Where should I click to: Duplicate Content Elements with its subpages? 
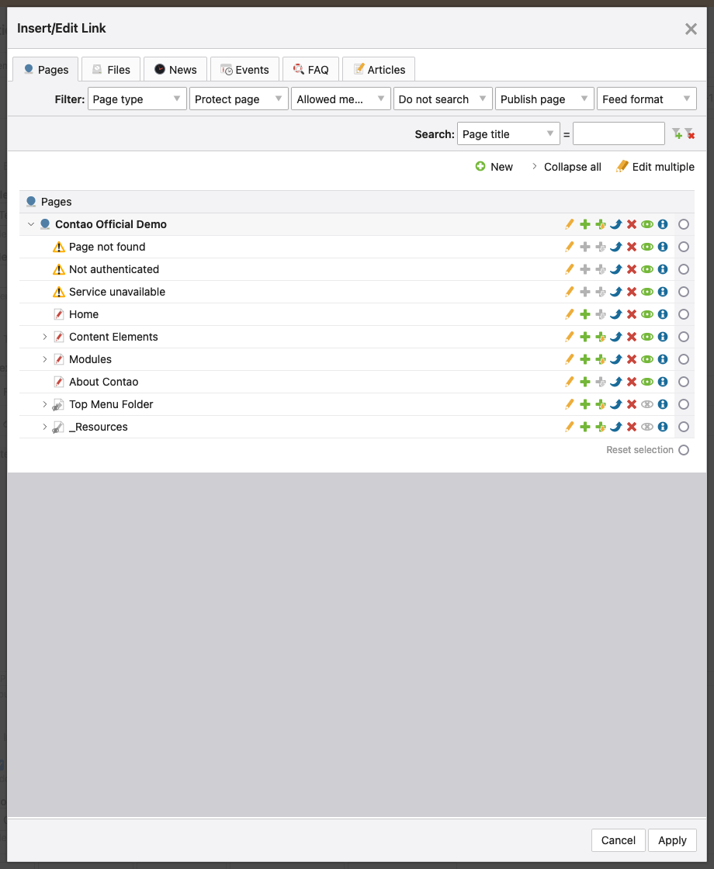(601, 337)
